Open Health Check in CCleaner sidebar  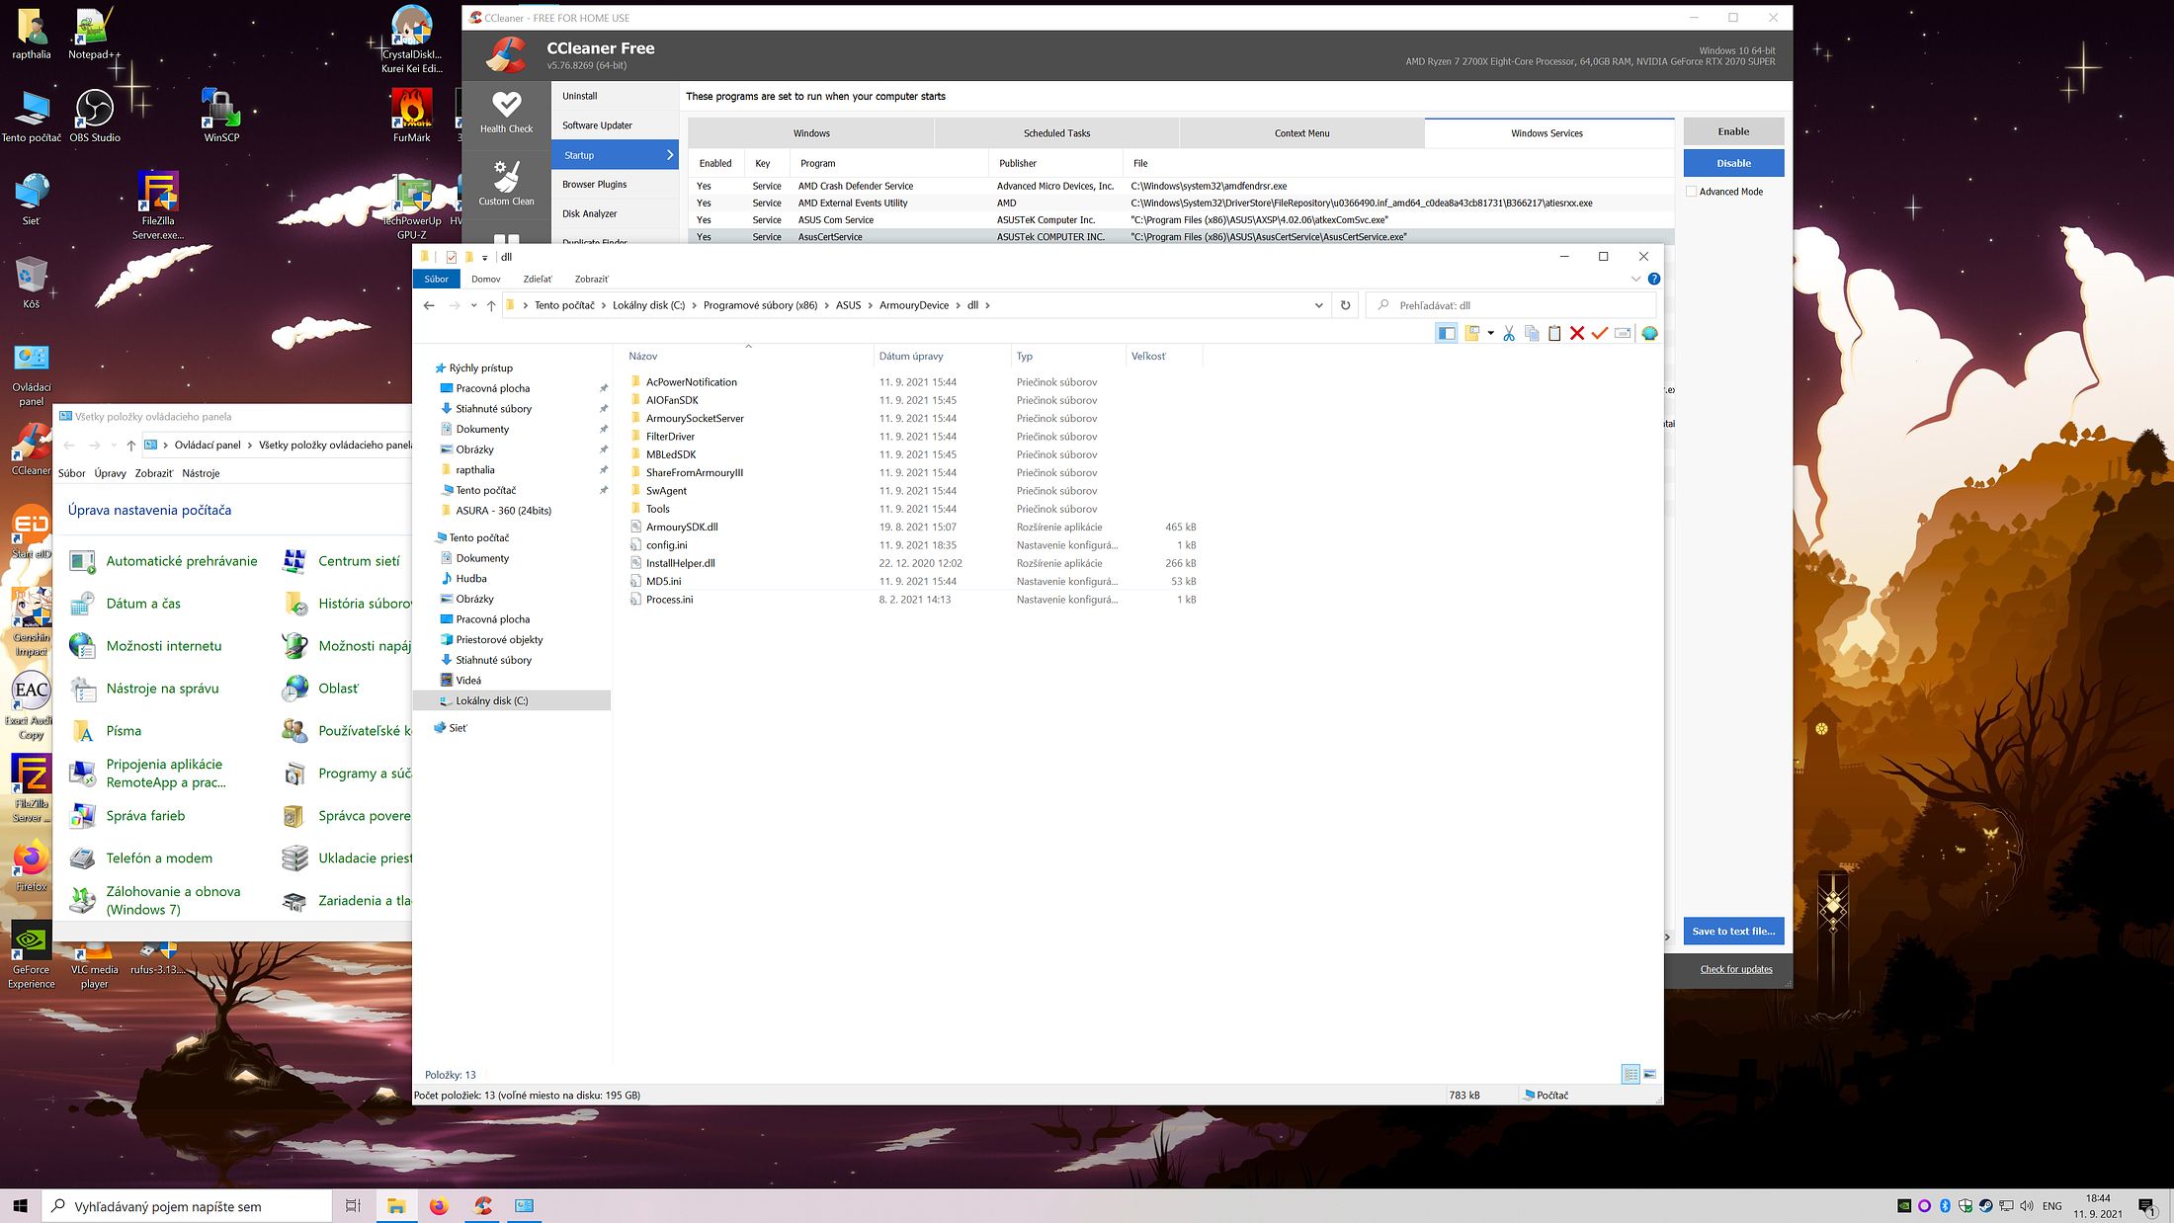point(506,112)
